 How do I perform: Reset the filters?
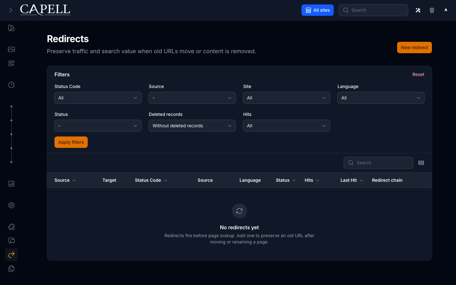click(x=418, y=74)
